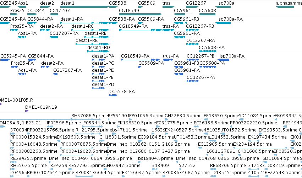Click the Aos1 gene label
302x178 pixels.
(x=23, y=3)
